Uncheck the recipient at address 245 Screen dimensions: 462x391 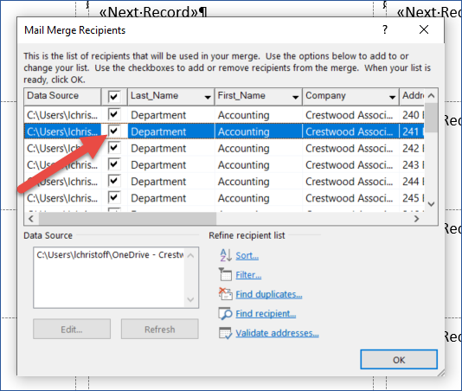pyautogui.click(x=113, y=197)
